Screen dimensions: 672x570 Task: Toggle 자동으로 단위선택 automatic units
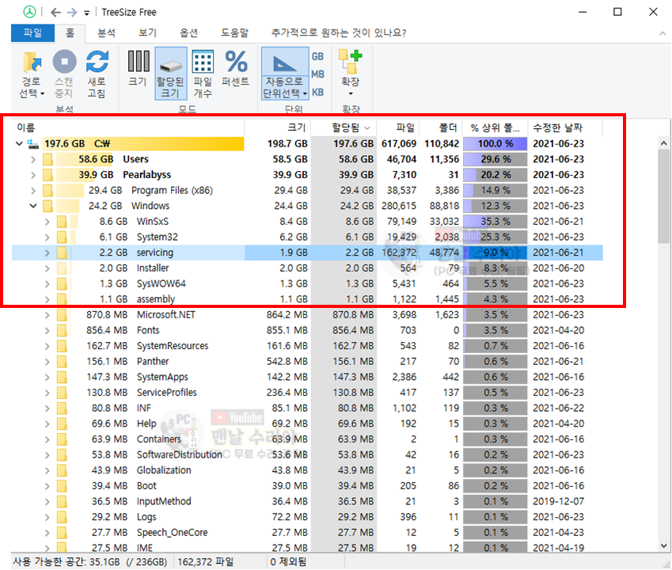pos(285,74)
